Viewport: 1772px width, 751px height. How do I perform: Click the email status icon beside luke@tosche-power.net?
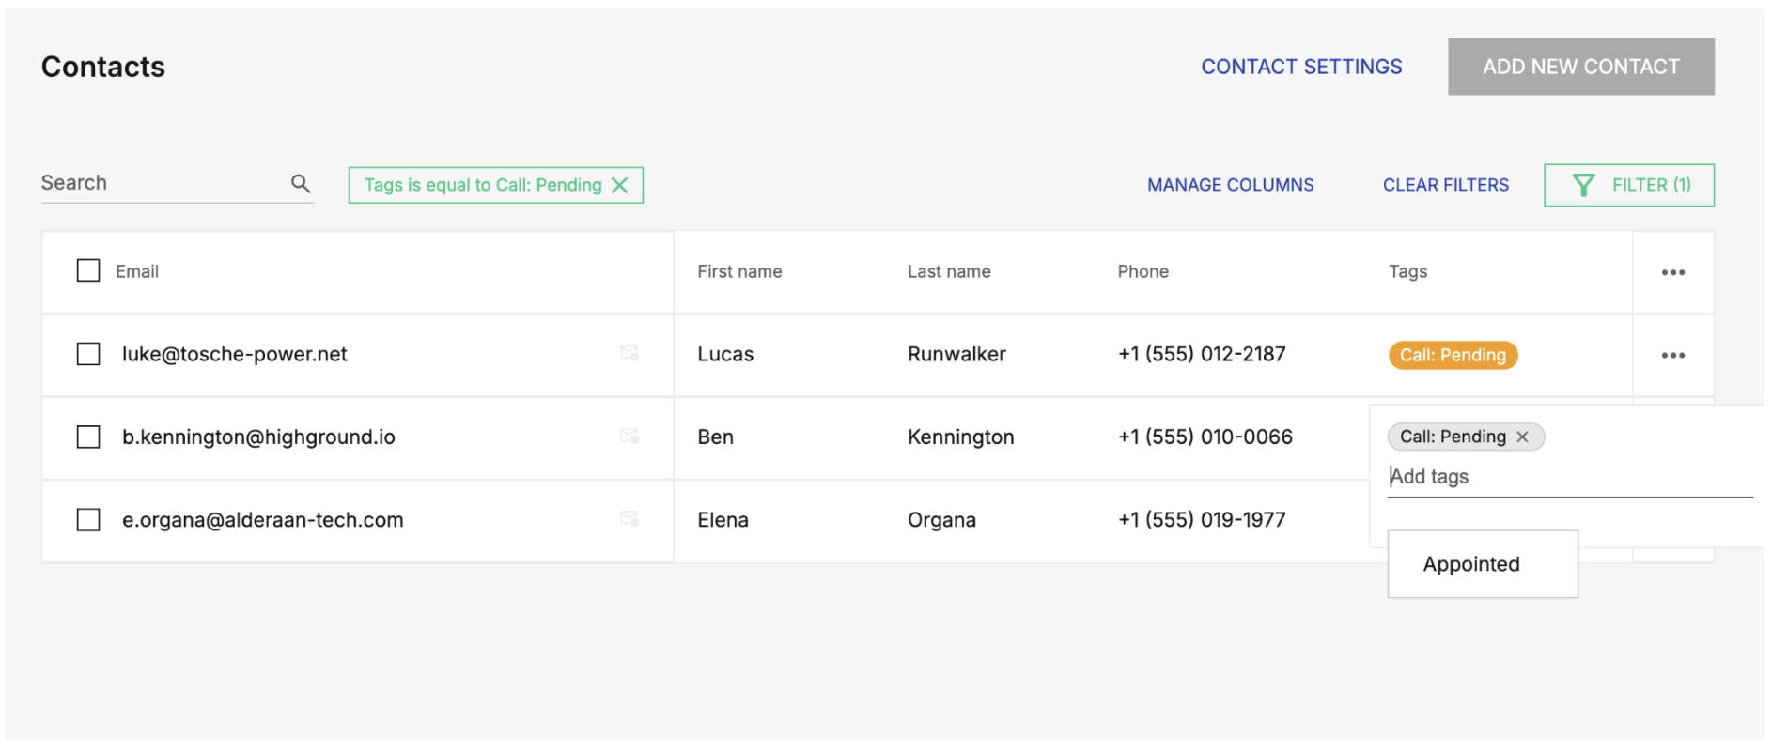pos(630,353)
